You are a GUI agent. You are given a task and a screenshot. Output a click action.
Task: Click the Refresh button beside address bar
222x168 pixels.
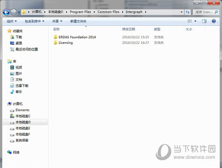(188, 12)
